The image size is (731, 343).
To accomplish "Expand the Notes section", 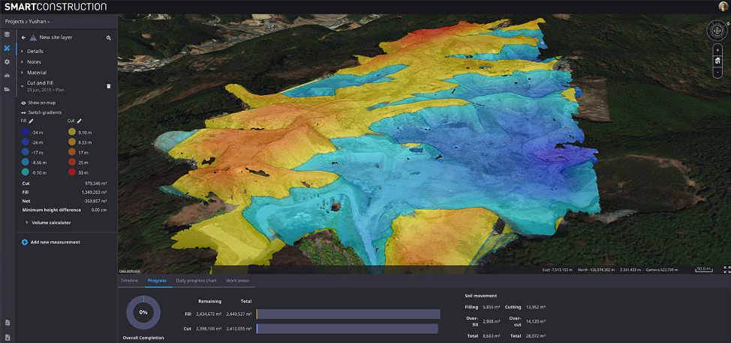I will 34,61.
